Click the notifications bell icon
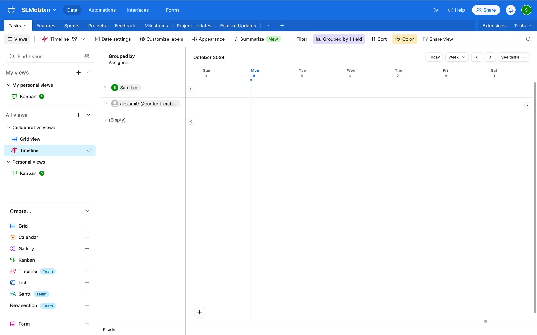Screen dimensions: 537x335 click(510, 10)
